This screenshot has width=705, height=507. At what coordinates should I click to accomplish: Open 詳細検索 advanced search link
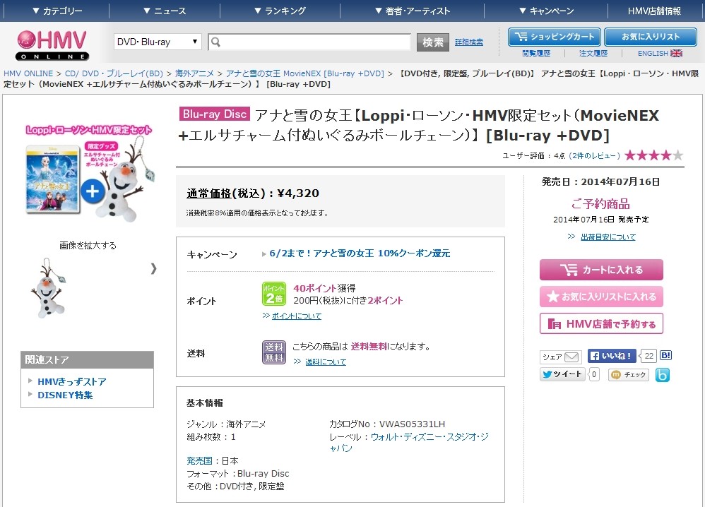469,42
